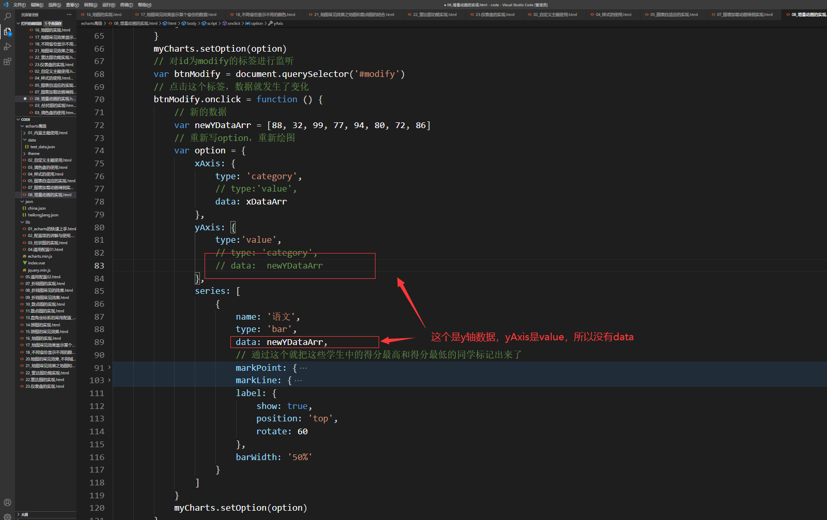Click the test_data.json braces file icon
This screenshot has height=520, width=827.
pyautogui.click(x=27, y=147)
